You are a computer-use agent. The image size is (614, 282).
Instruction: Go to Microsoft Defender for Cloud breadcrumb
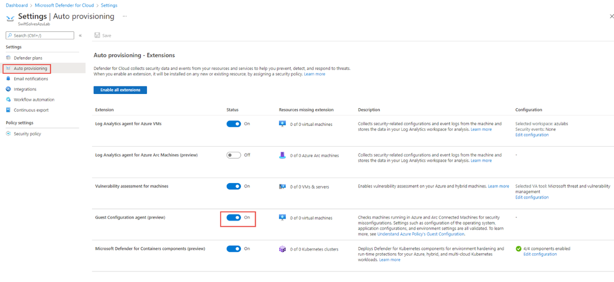pos(65,6)
